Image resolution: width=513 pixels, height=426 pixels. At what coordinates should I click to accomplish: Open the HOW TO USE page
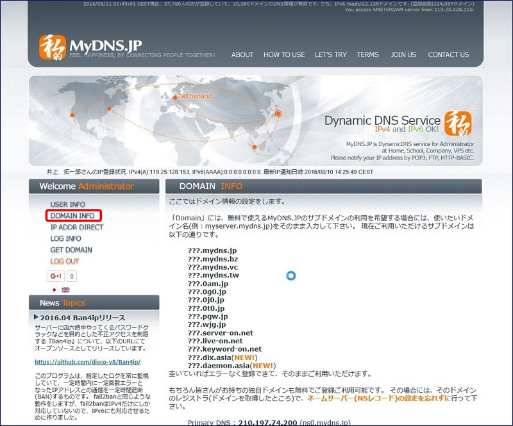[284, 55]
